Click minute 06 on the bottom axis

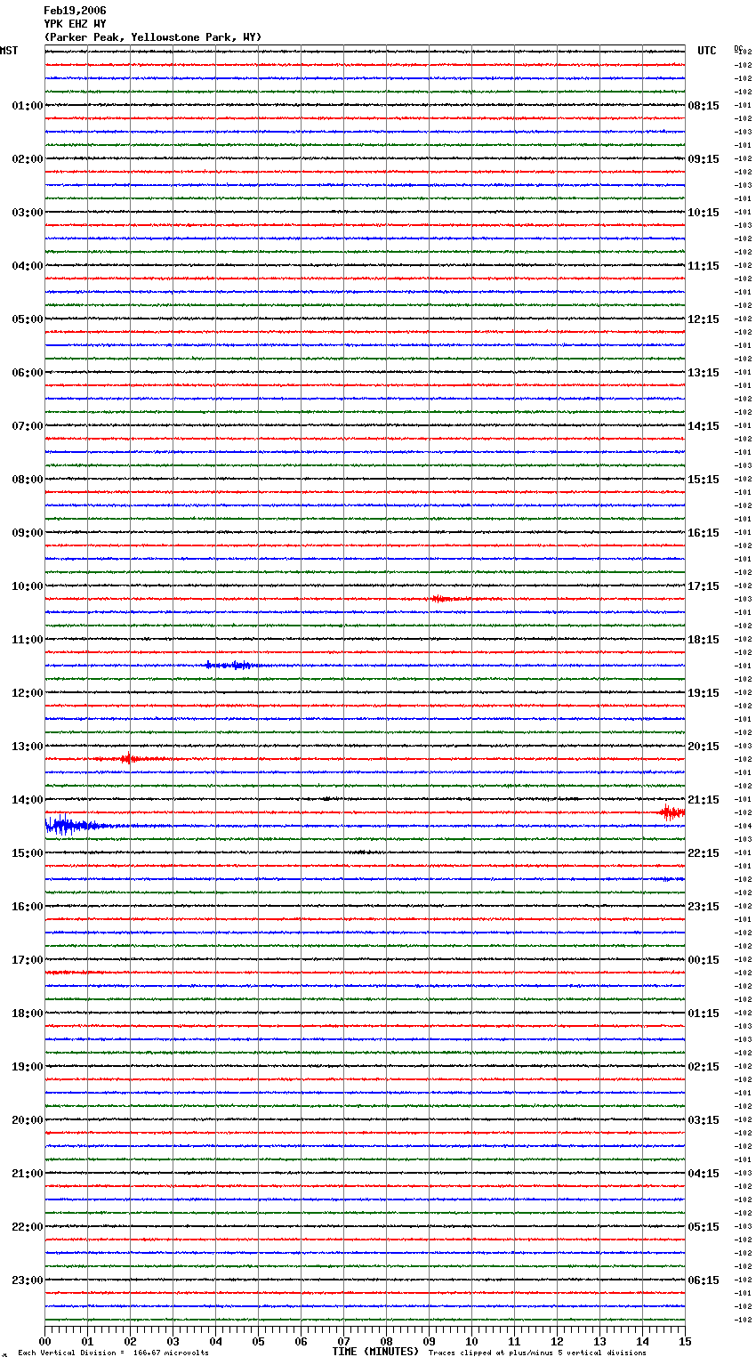click(302, 1341)
